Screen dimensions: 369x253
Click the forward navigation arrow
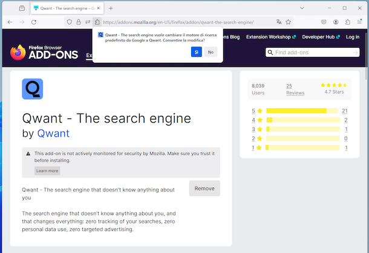click(x=22, y=22)
